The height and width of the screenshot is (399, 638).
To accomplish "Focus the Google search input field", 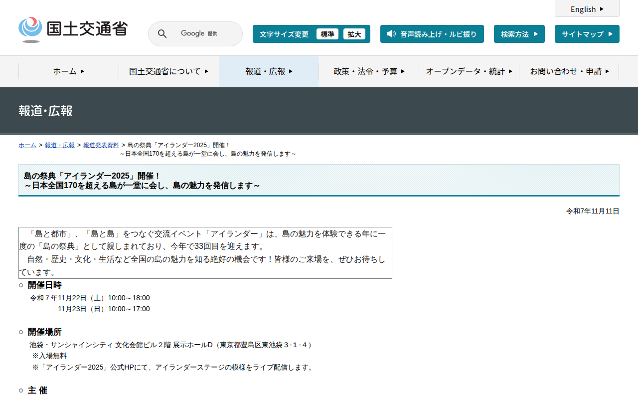I will pos(195,34).
